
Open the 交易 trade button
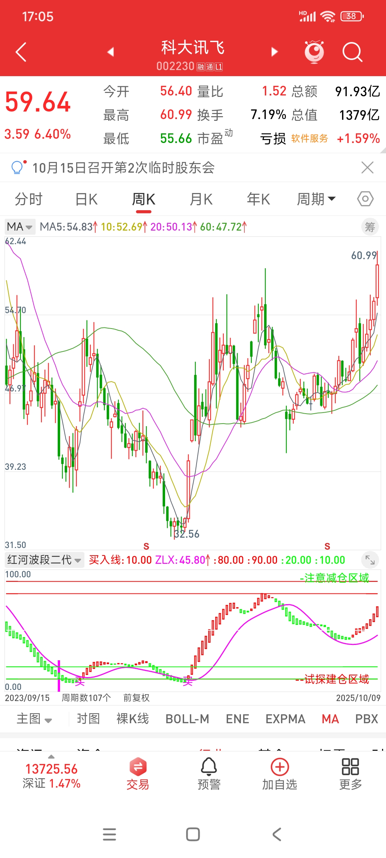pos(138,774)
